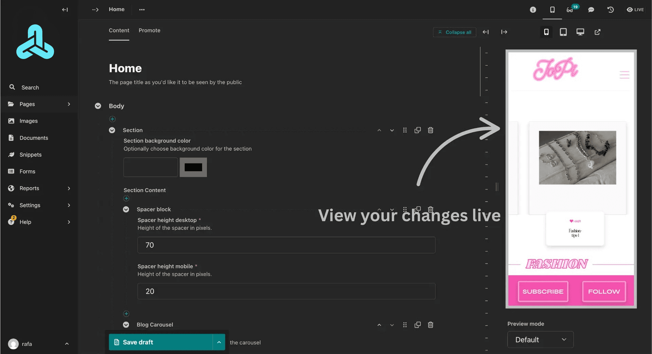Duplicate the Section block

pos(417,130)
